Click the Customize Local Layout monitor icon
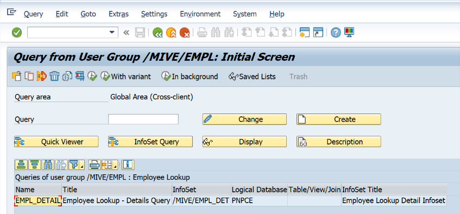This screenshot has height=214, width=460. tap(349, 32)
